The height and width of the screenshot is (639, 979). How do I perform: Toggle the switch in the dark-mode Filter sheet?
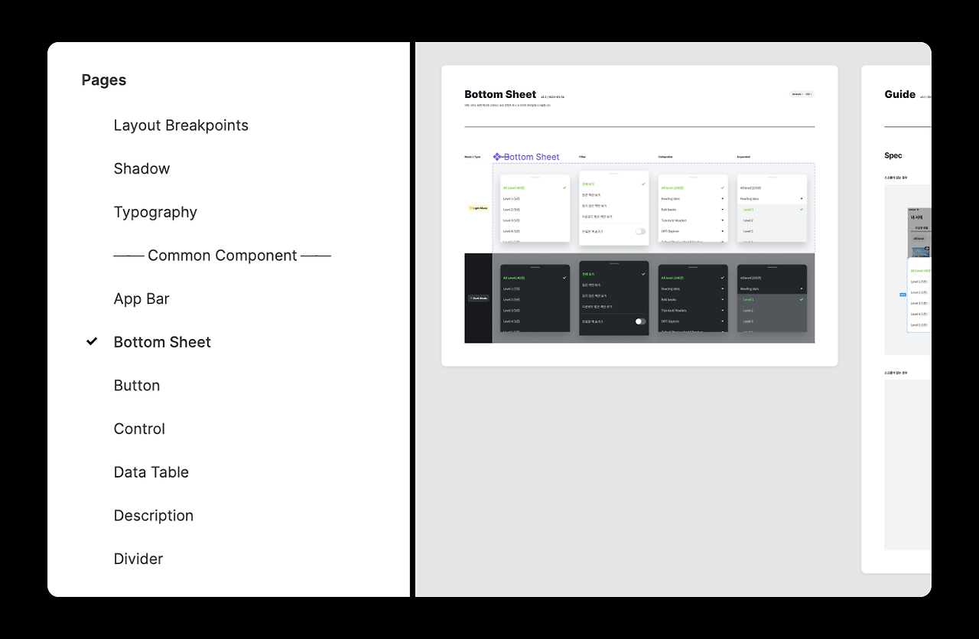pyautogui.click(x=640, y=321)
